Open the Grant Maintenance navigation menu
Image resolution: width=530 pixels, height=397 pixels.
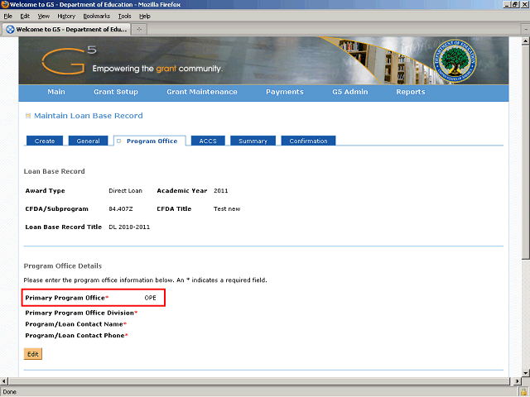click(202, 92)
